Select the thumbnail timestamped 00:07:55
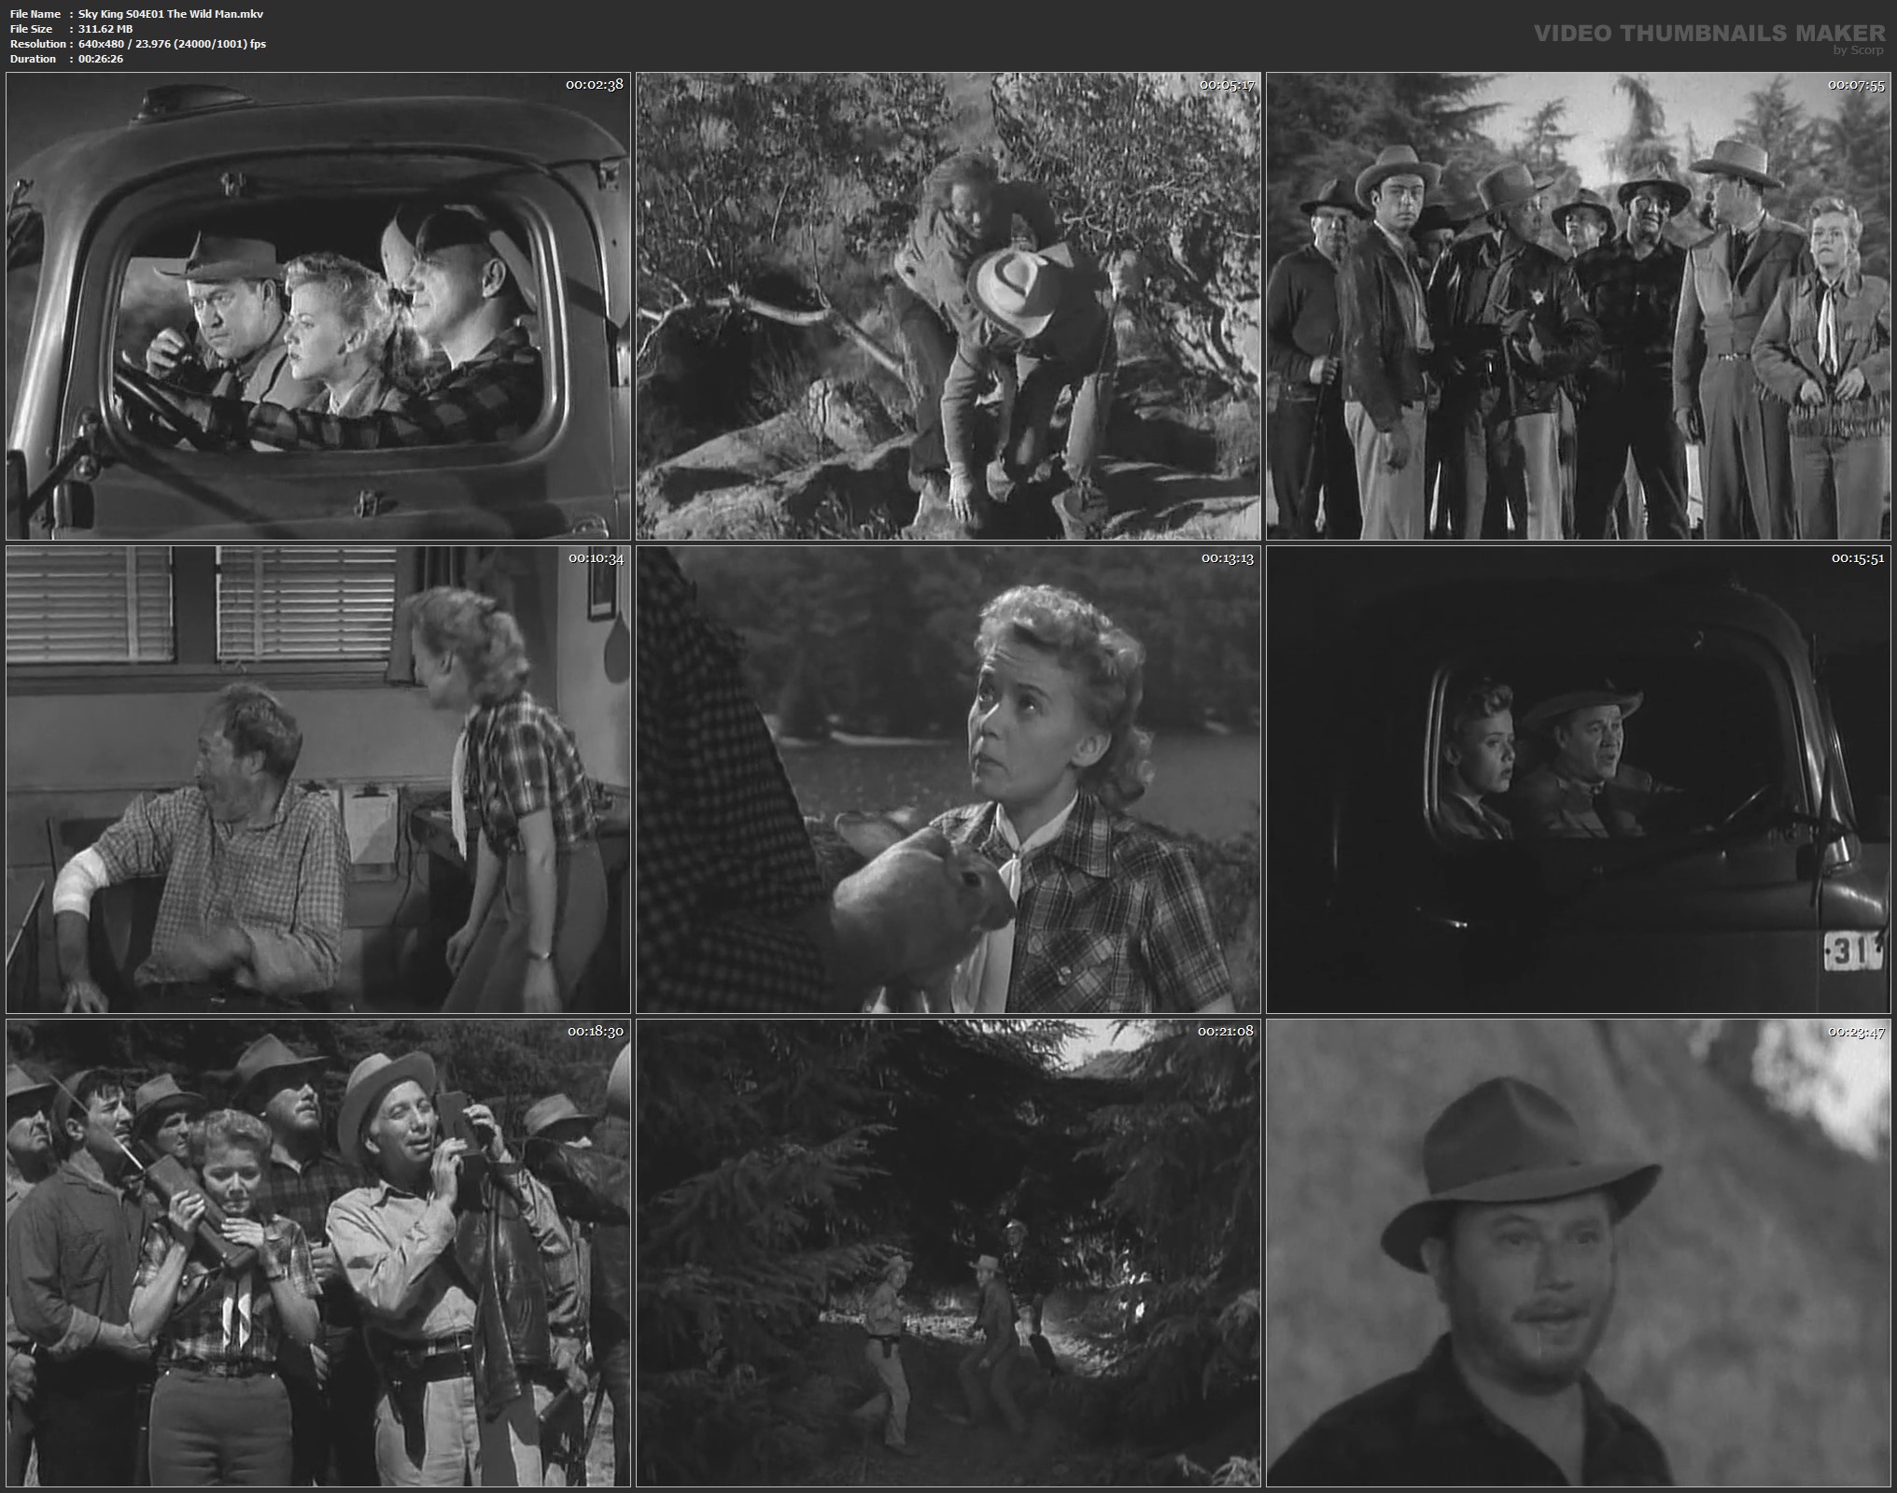The width and height of the screenshot is (1897, 1493). point(1580,306)
